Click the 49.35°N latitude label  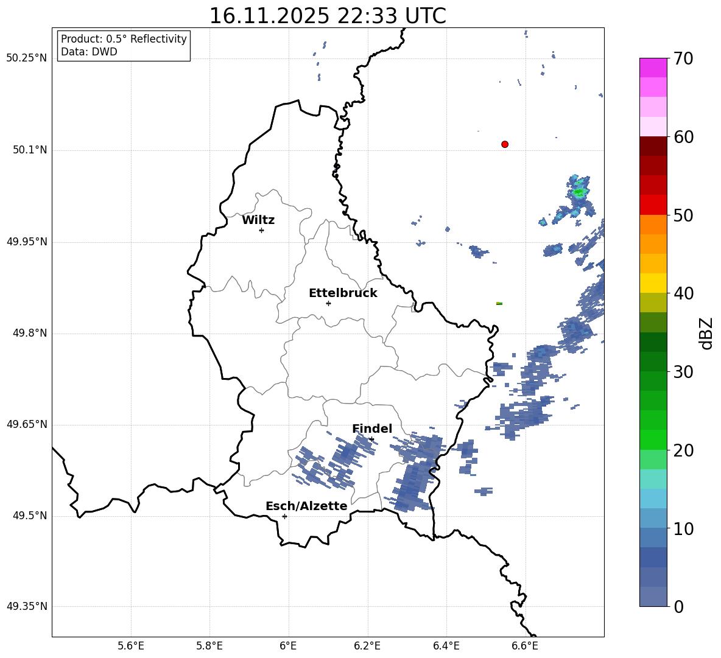click(27, 606)
